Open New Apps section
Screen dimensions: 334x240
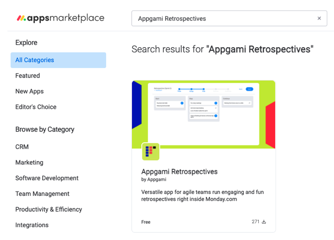(x=29, y=91)
